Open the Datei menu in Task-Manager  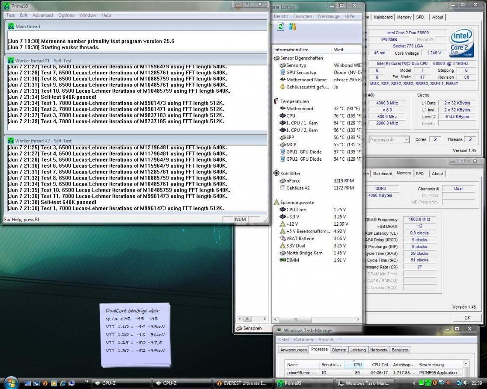(x=283, y=340)
